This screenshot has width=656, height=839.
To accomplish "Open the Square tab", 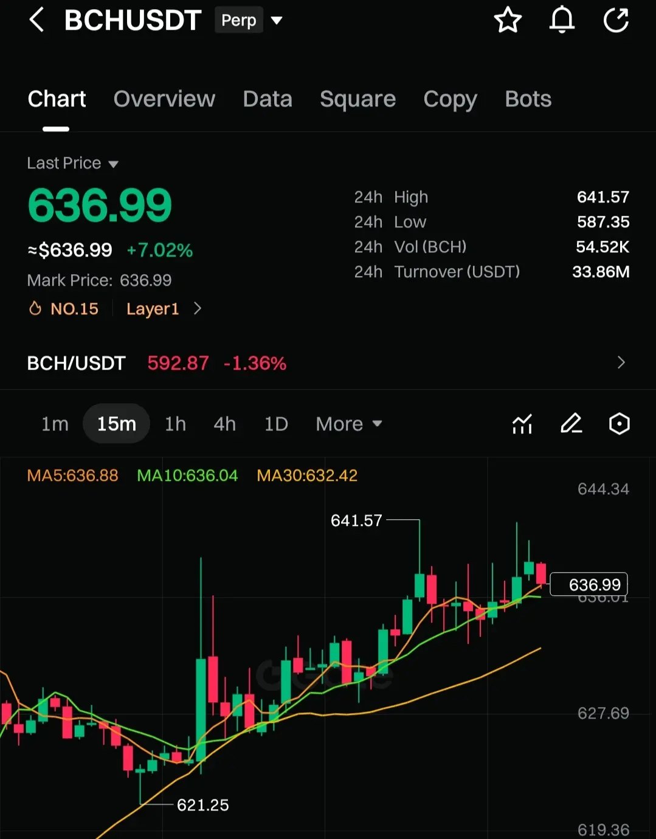I will [x=357, y=99].
